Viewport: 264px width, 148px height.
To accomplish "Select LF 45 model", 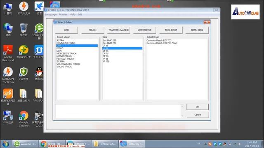I will [x=122, y=46].
